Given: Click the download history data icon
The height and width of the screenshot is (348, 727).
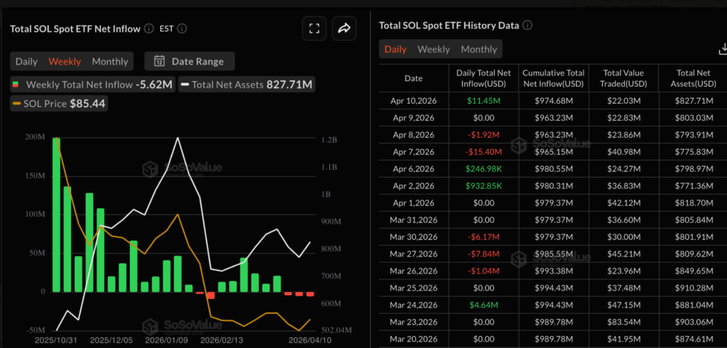Looking at the screenshot, I should pyautogui.click(x=723, y=49).
